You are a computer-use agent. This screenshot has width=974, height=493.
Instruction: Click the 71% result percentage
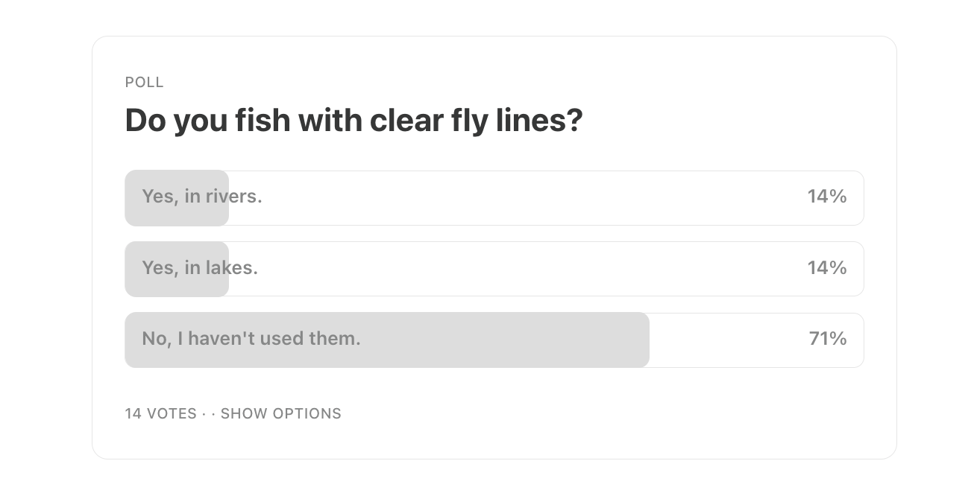[x=827, y=339]
